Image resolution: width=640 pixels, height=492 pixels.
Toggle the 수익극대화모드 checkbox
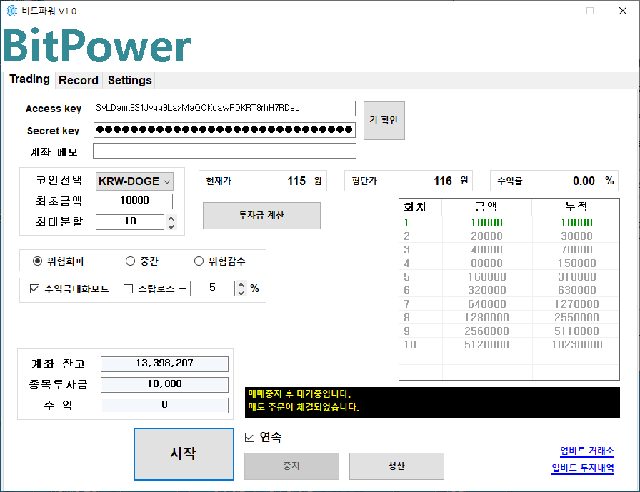point(35,289)
